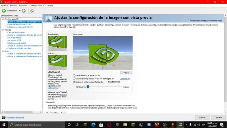The width and height of the screenshot is (227, 128).
Task: Open Rotar la pantalla
Action: pyautogui.click(x=14, y=38)
